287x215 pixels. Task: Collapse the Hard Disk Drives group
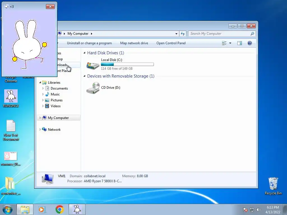coord(84,53)
